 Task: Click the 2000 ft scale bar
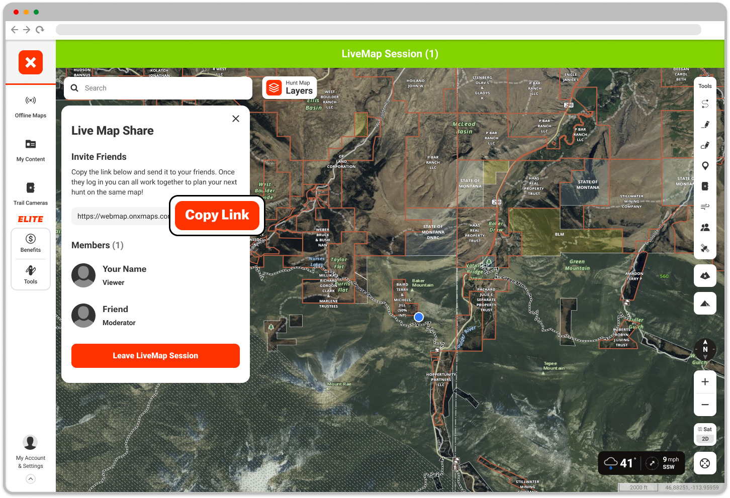pos(638,487)
